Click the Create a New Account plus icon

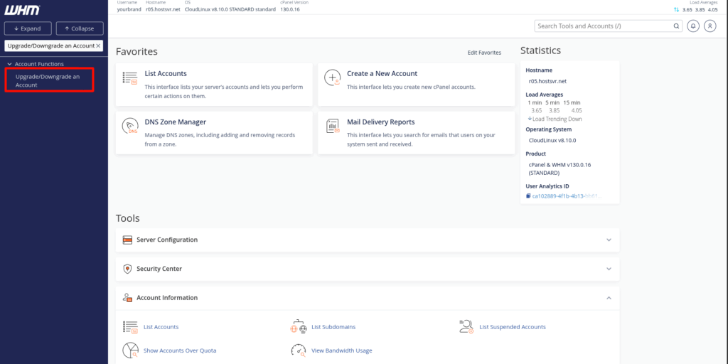click(332, 77)
